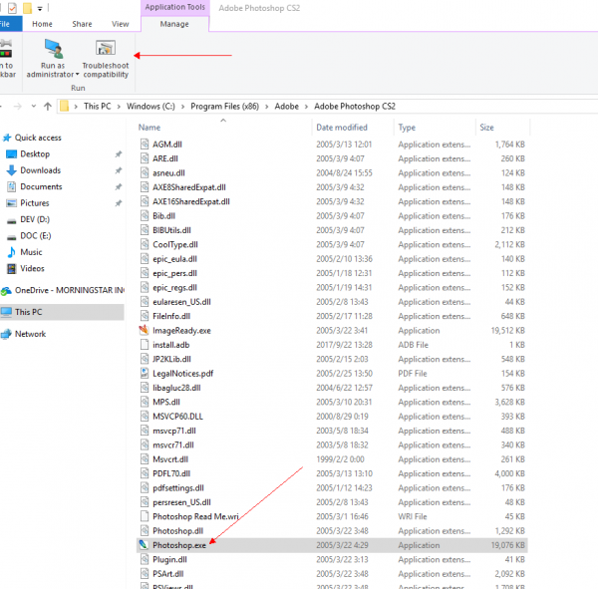Click the pin icon next to Pictures
This screenshot has height=589, width=598.
[119, 203]
